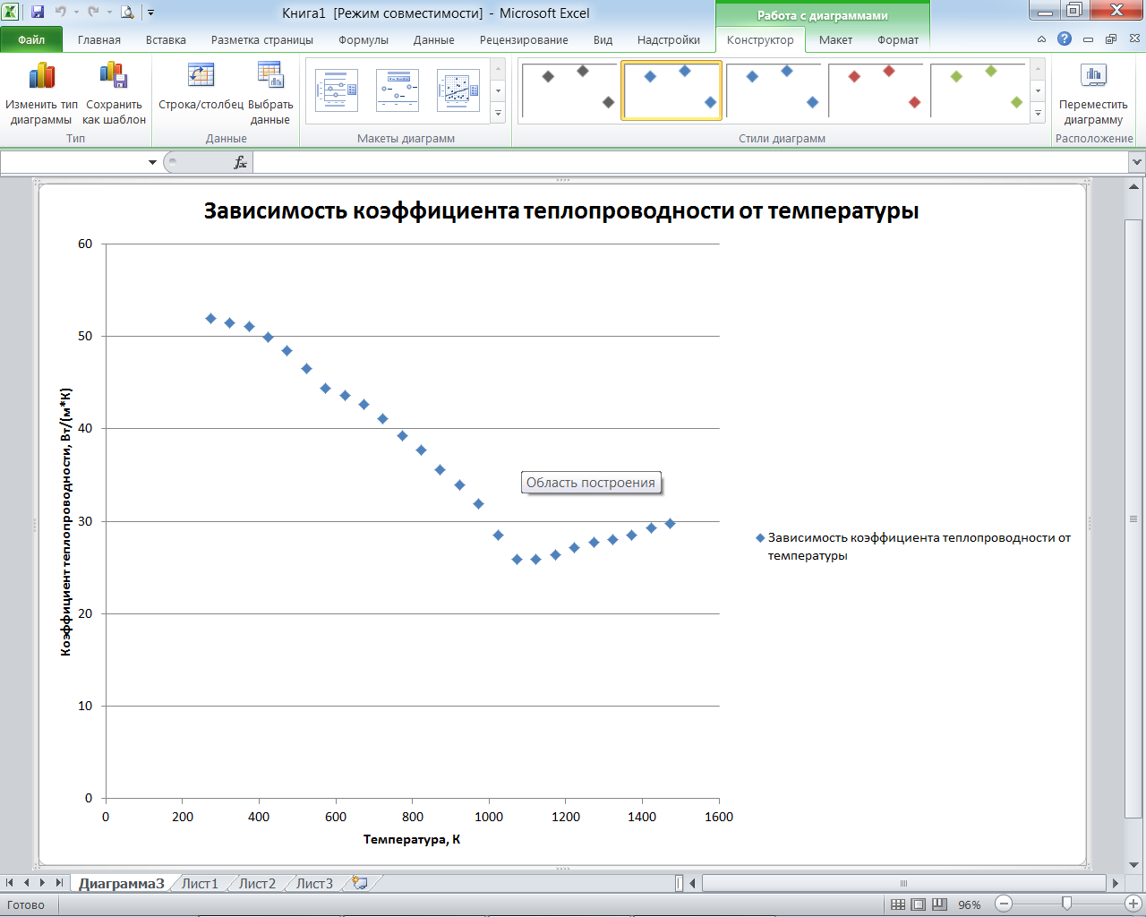Open the Формулы ribbon tab

coord(363,40)
